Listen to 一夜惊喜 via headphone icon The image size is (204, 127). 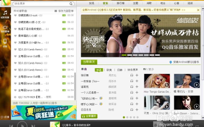pos(132,81)
